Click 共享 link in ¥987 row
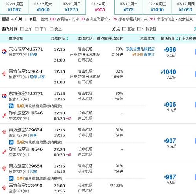The image size is (196, 196). tap(33, 172)
